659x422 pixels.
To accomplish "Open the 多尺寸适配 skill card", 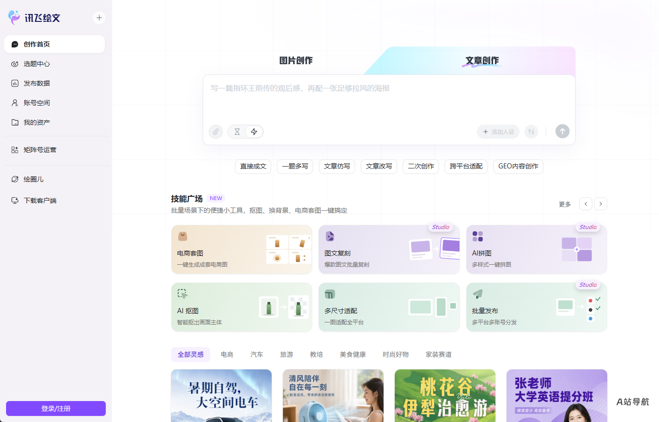I will pos(389,307).
